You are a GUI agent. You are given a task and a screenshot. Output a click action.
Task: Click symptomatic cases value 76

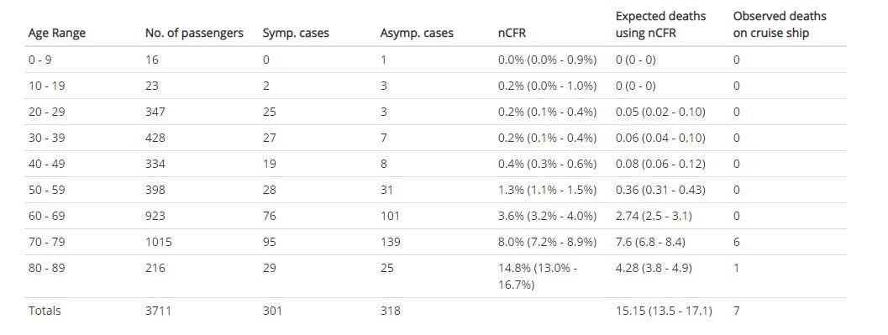[269, 216]
